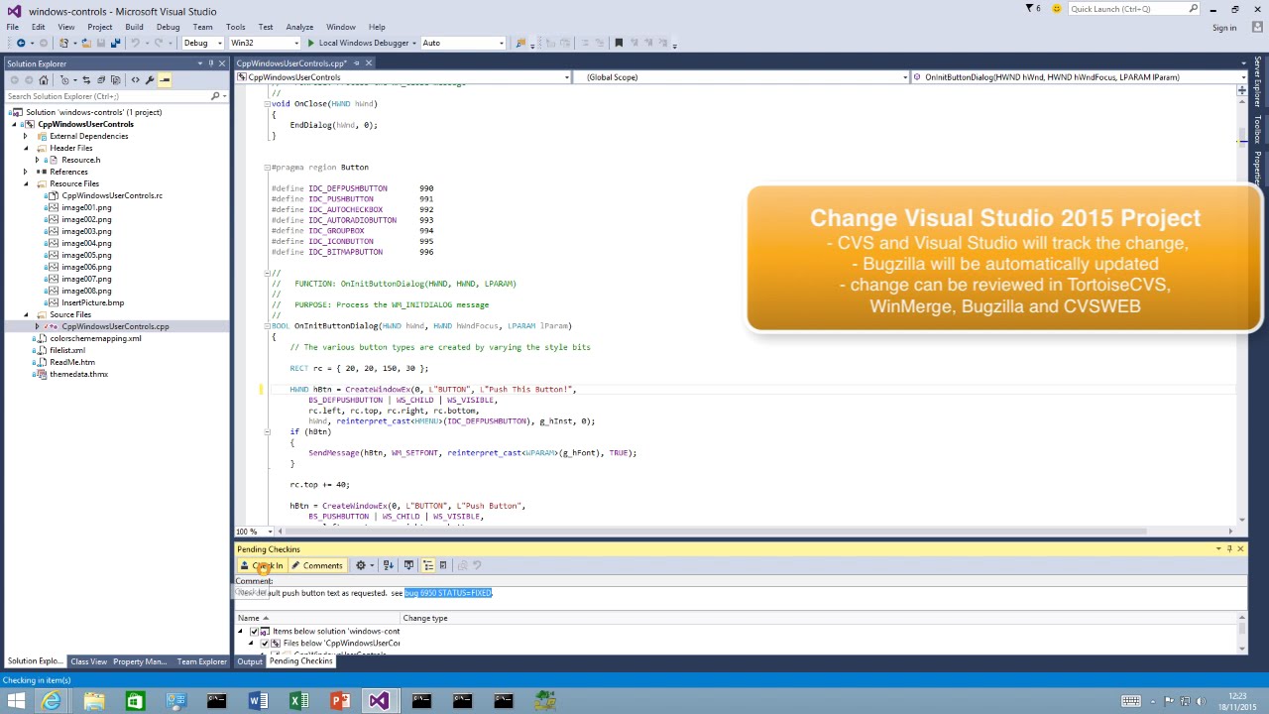Collapse the Source Files folder
This screenshot has width=1269, height=714.
pyautogui.click(x=26, y=314)
